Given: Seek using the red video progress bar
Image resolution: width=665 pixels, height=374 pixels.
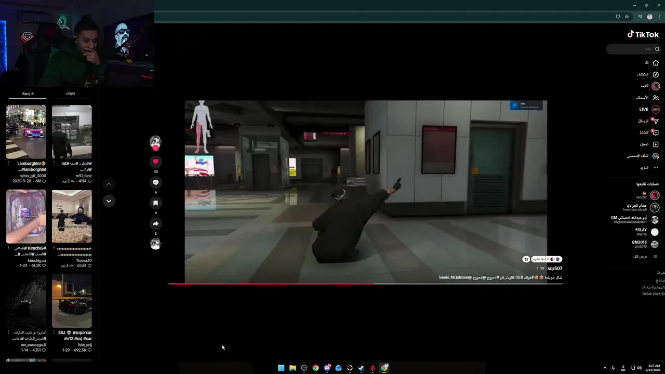Looking at the screenshot, I should tap(365, 284).
